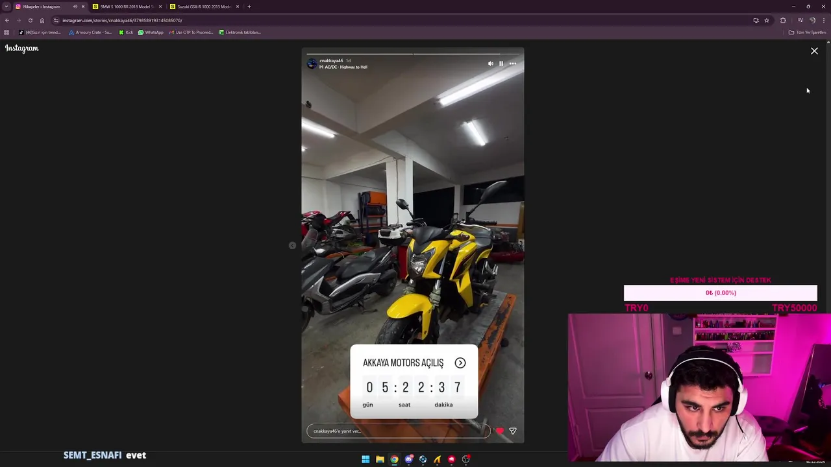Switch to Suzuki GSX-R 1000 2013 tab
This screenshot has width=831, height=467.
click(205, 6)
